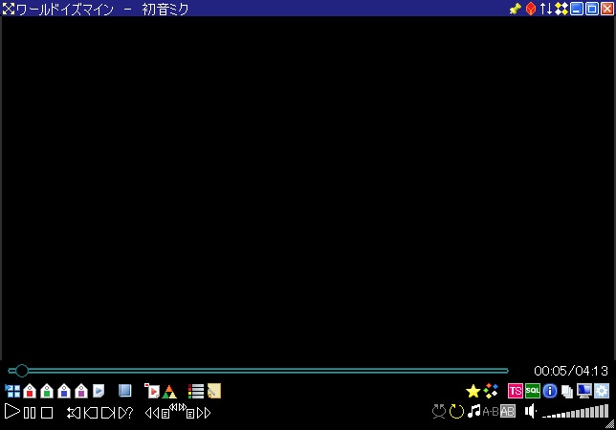Click the up-down arrows icon in title bar
Image resolution: width=616 pixels, height=430 pixels.
pos(546,9)
